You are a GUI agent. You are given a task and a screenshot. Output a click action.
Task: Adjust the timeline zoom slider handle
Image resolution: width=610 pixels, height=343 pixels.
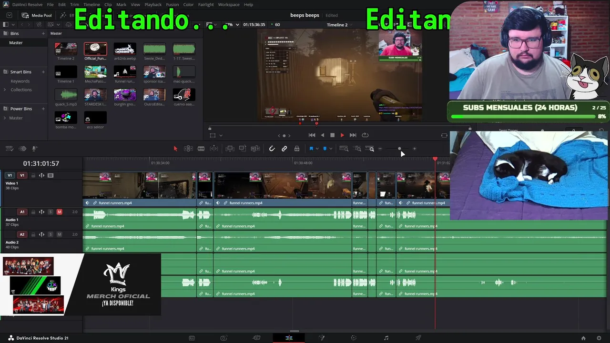click(x=399, y=149)
